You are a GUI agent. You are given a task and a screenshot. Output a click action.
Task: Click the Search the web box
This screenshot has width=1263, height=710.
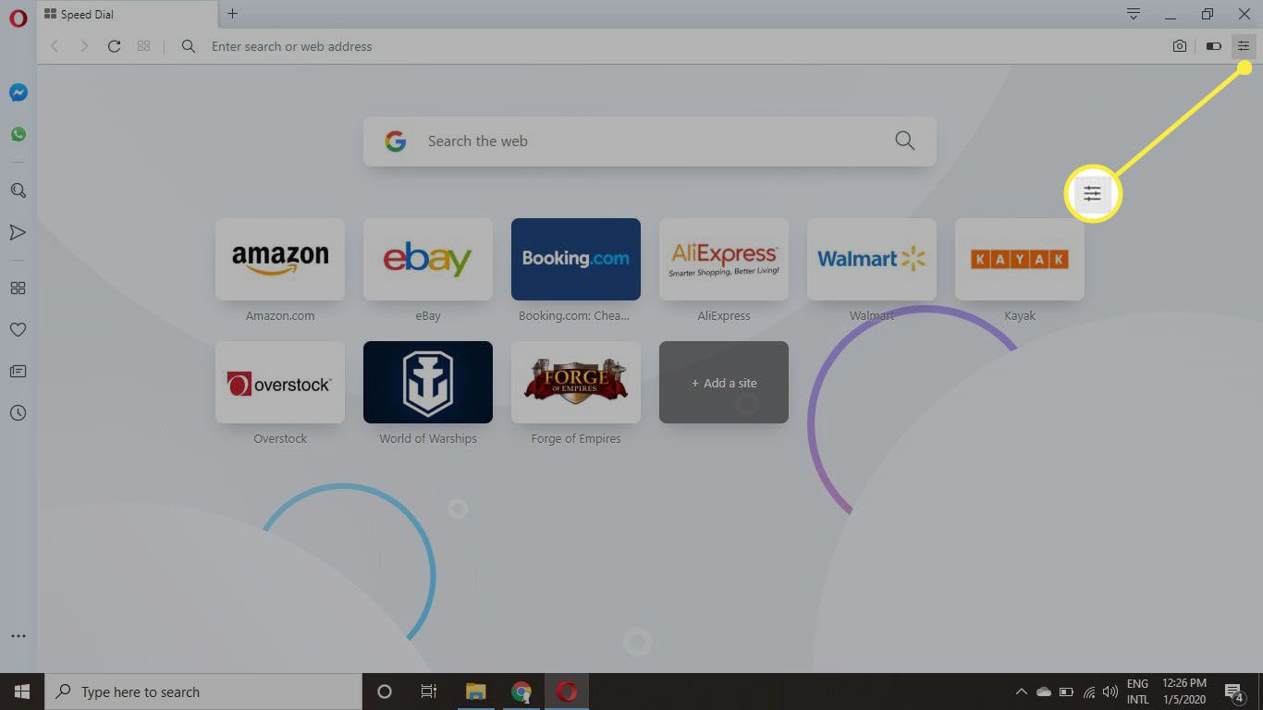point(650,141)
